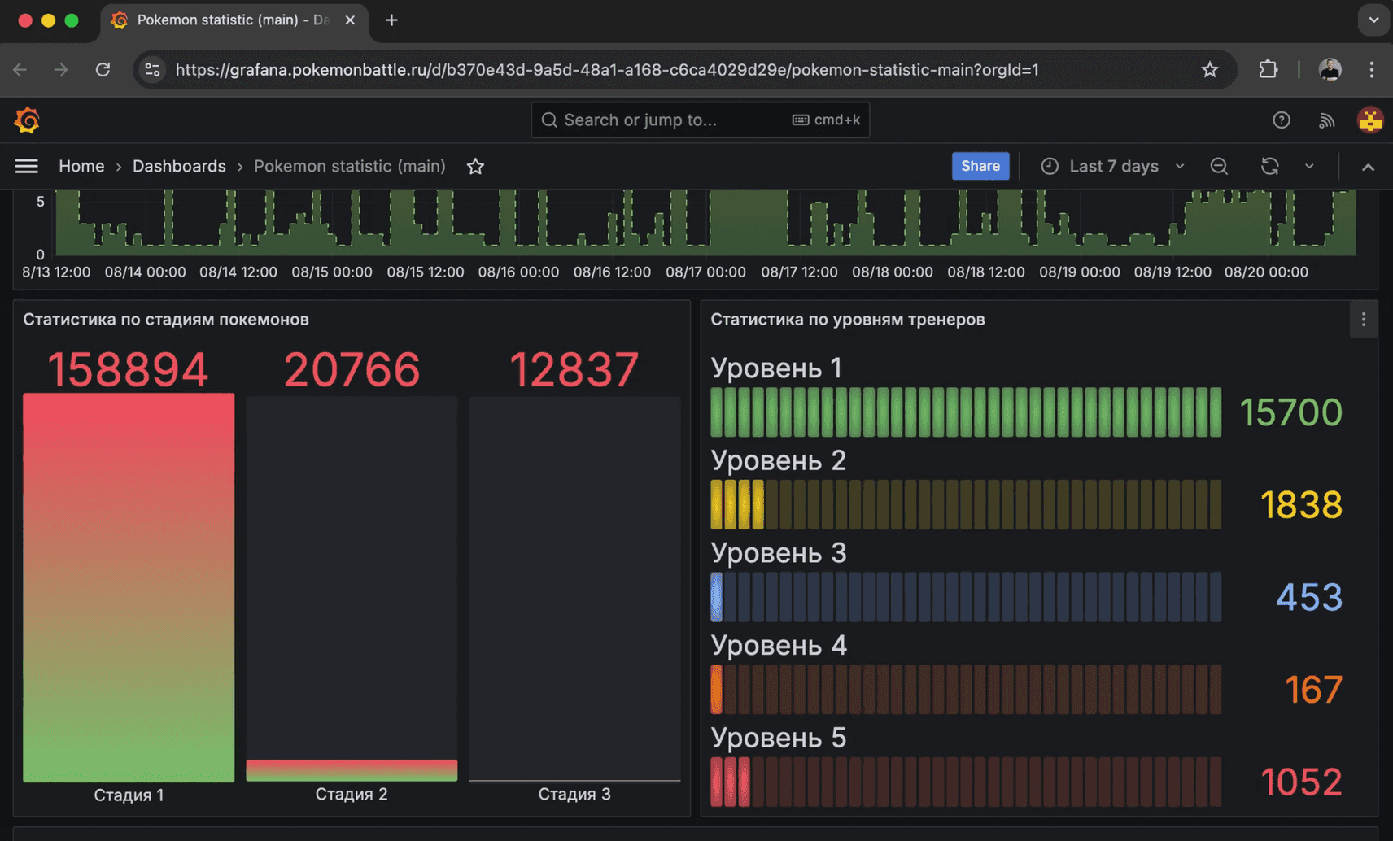Open the help question mark icon
1393x841 pixels.
1281,120
